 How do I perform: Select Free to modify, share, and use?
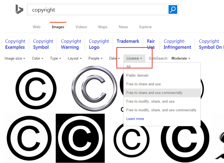[150, 101]
